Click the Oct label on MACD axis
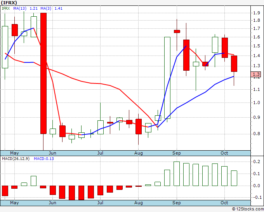 [x=224, y=203]
